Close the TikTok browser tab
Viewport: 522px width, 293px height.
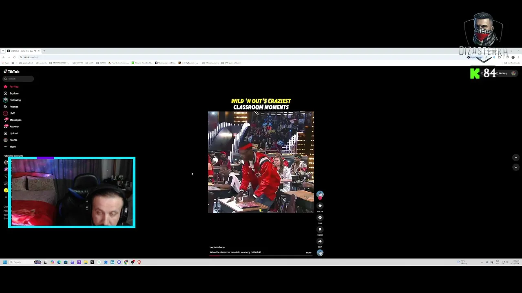[x=39, y=51]
